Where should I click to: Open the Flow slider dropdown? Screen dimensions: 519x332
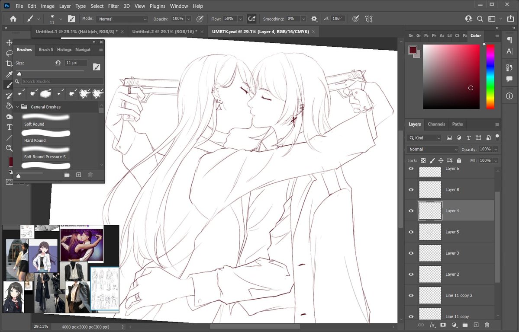[240, 19]
